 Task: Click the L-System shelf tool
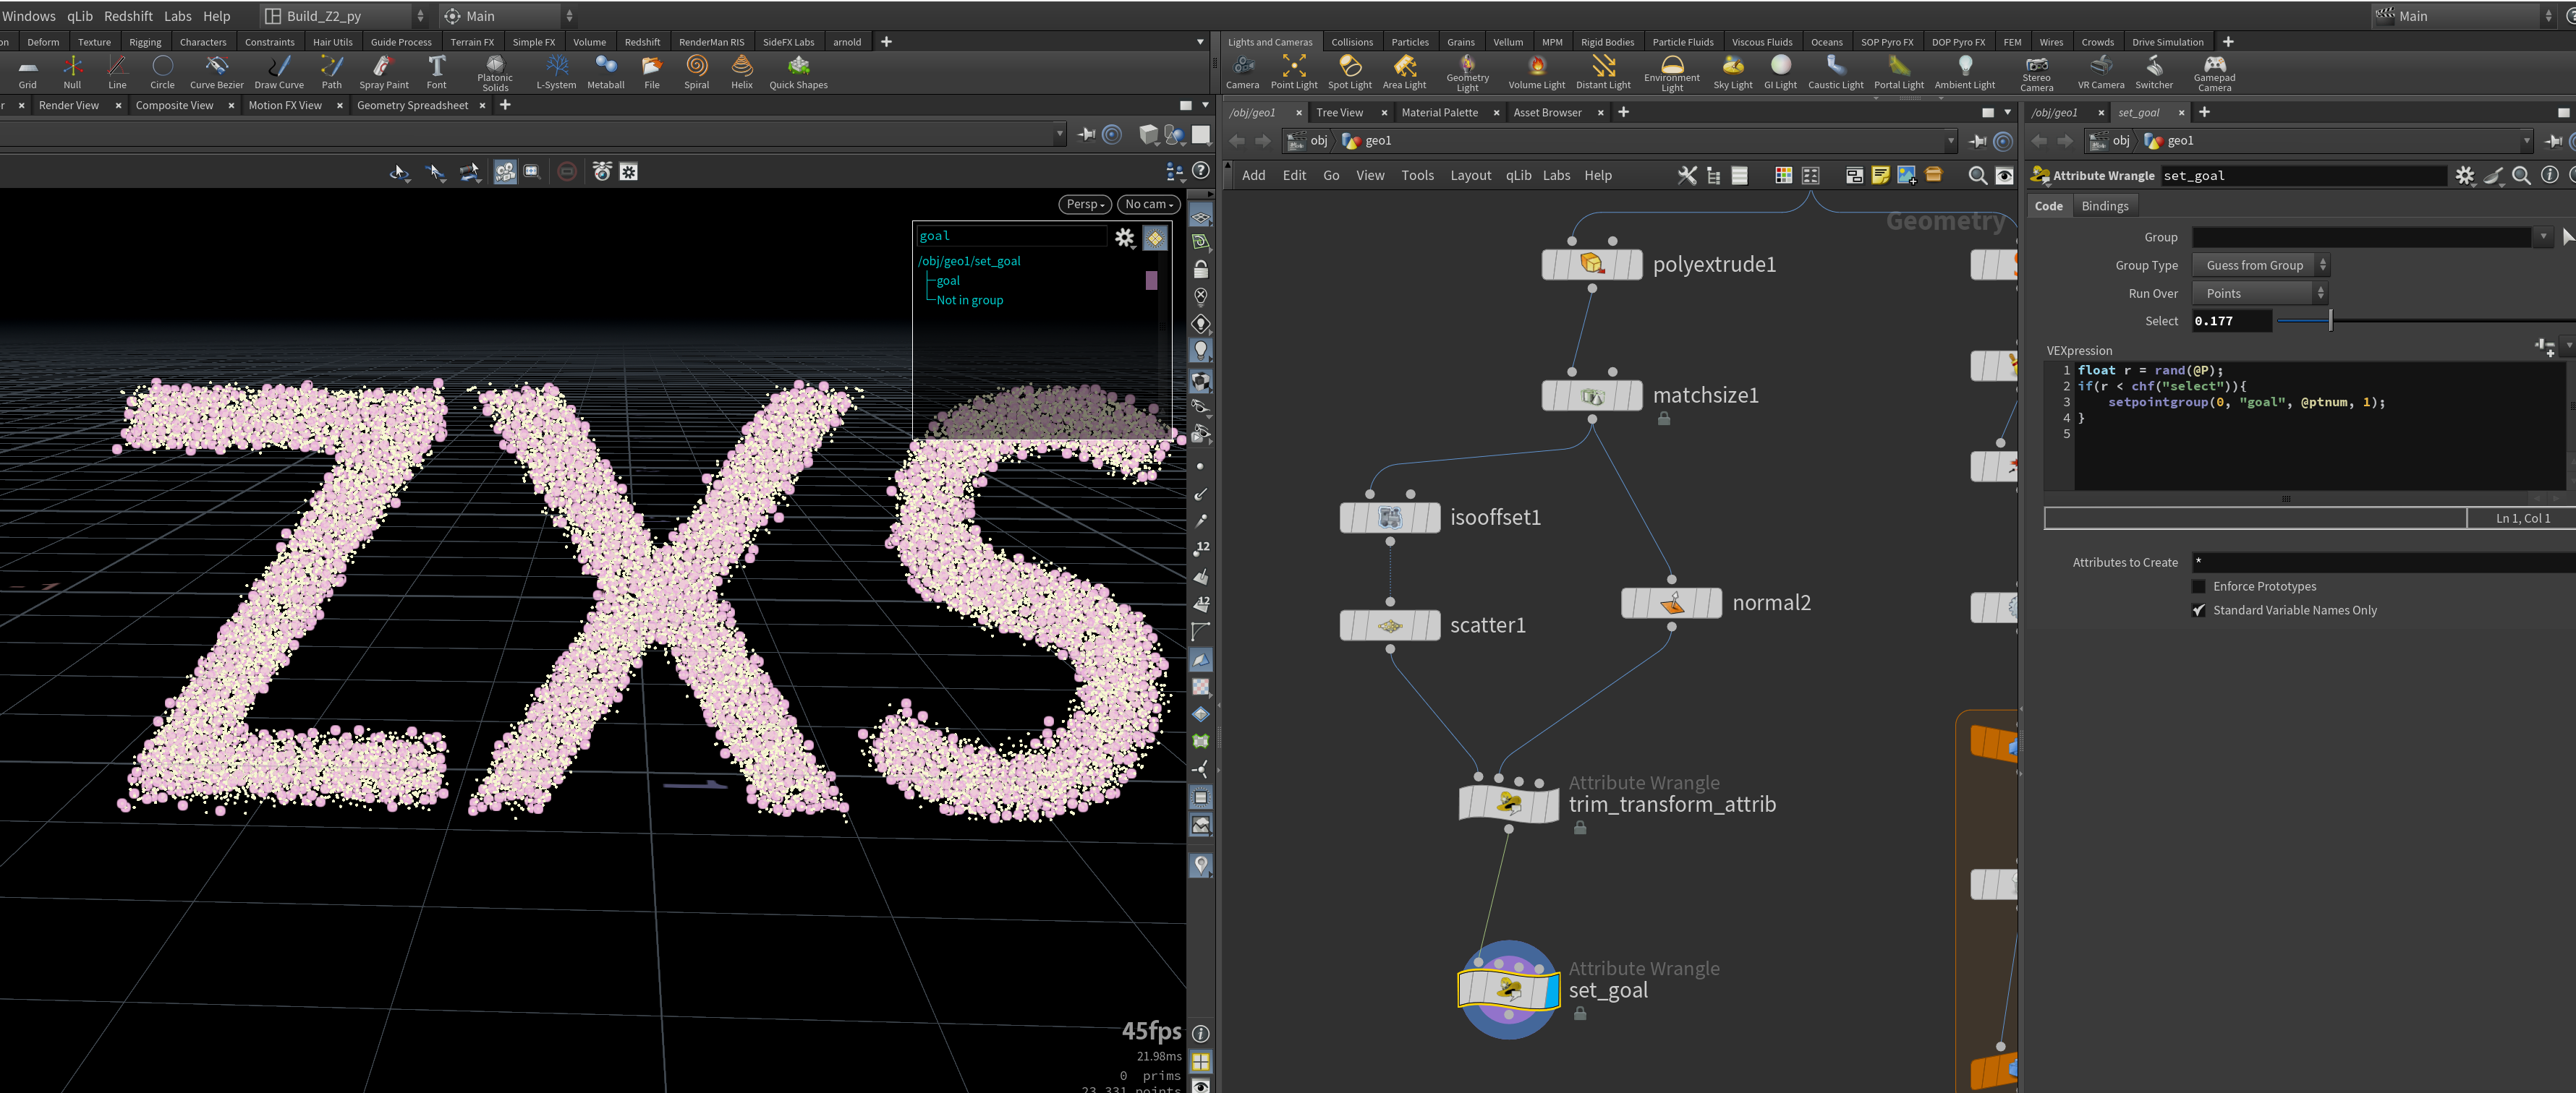pyautogui.click(x=556, y=72)
